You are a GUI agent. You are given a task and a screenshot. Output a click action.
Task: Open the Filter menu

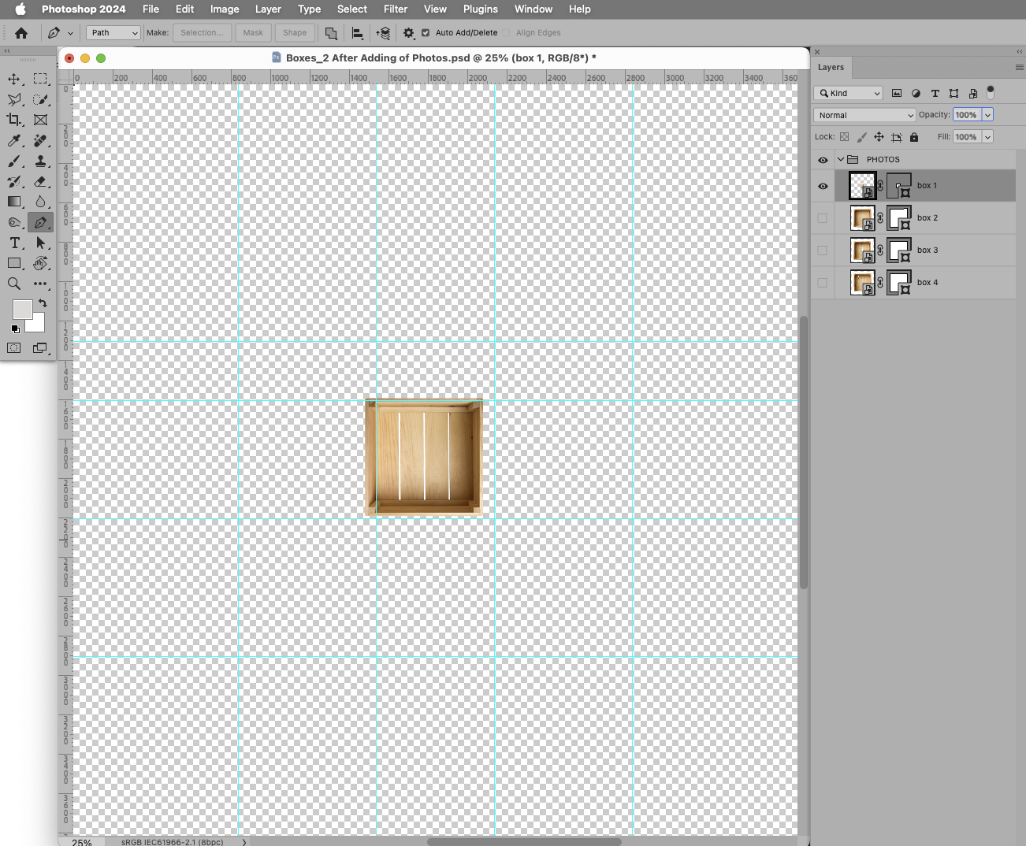point(395,9)
